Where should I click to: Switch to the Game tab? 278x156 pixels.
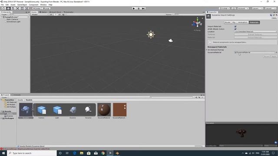coord(43,12)
